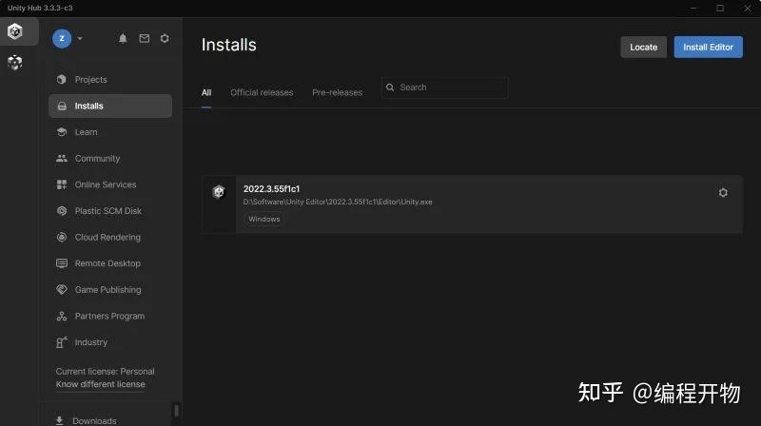Focus the Search installs field

click(x=445, y=87)
